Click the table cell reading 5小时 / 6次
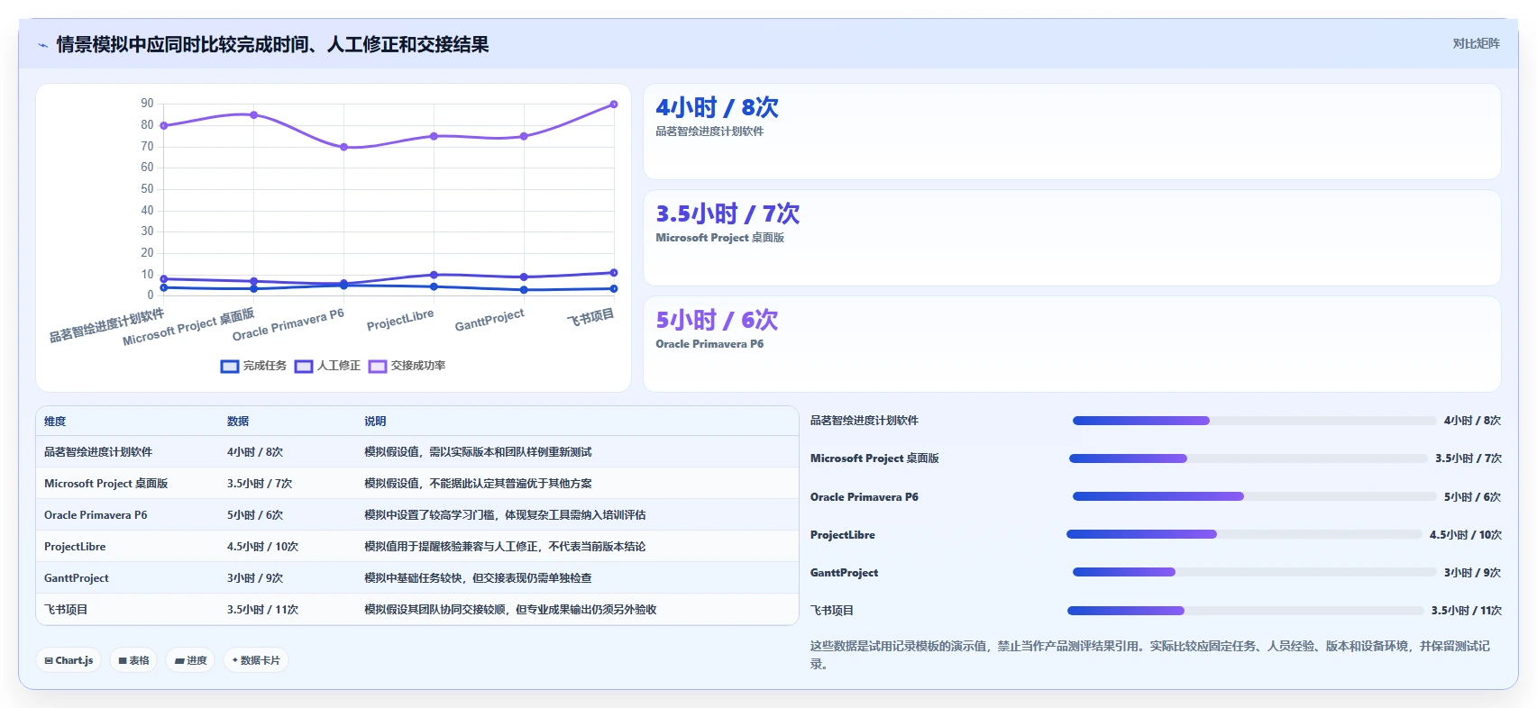This screenshot has width=1537, height=708. coord(255,515)
